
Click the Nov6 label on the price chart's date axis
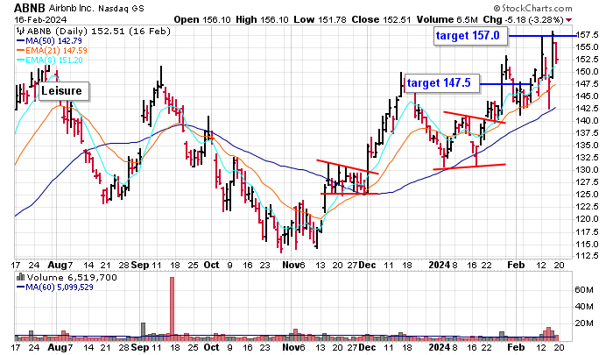coord(293,266)
